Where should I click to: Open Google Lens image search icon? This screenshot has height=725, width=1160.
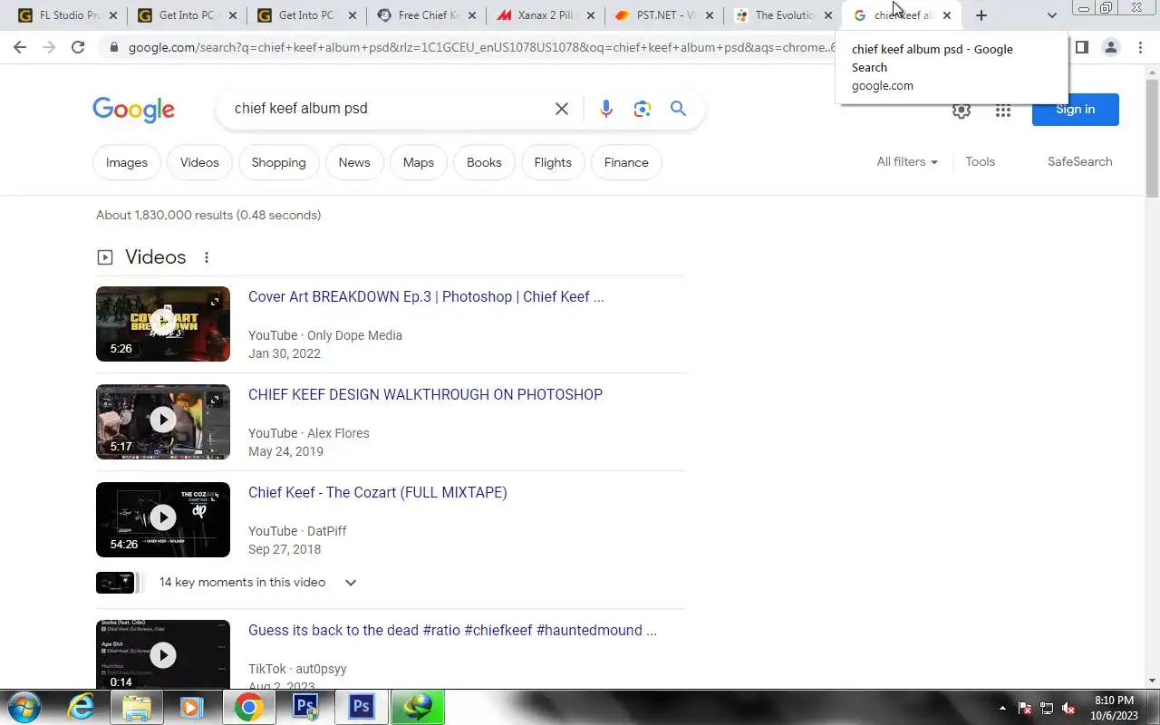pos(643,109)
